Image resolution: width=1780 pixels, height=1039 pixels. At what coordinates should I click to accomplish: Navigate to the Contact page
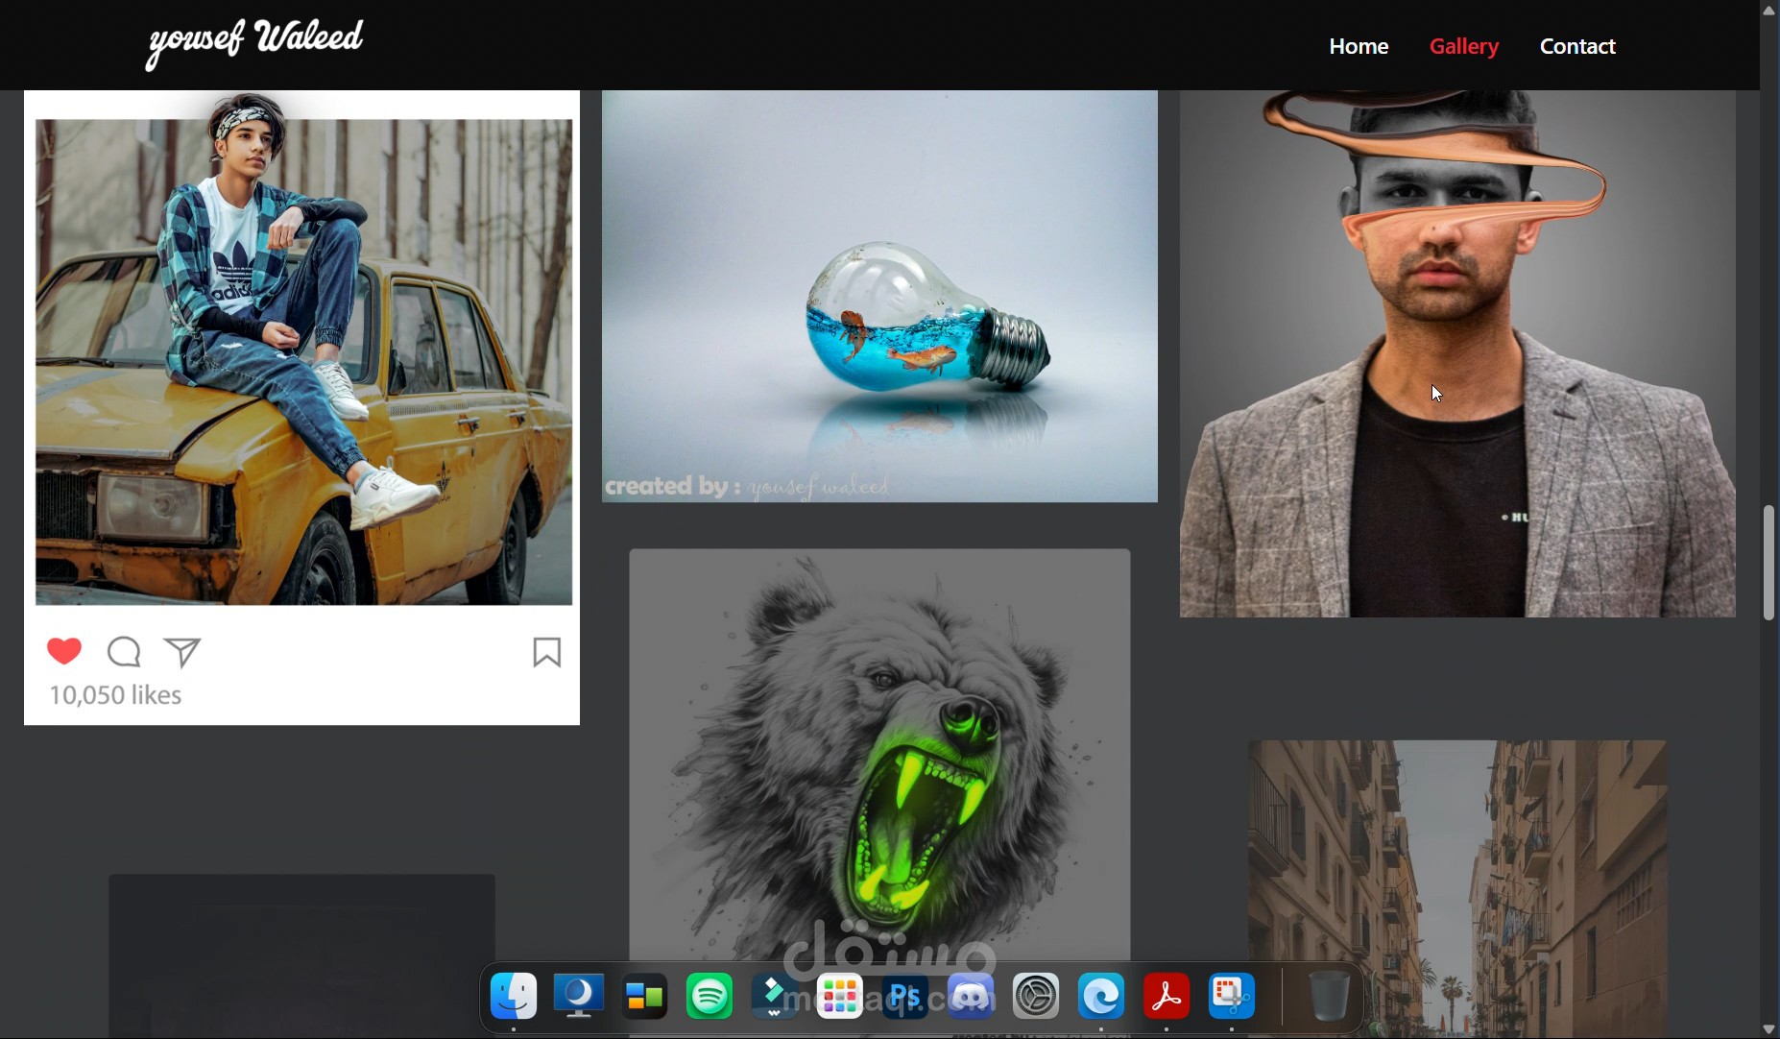coord(1577,46)
